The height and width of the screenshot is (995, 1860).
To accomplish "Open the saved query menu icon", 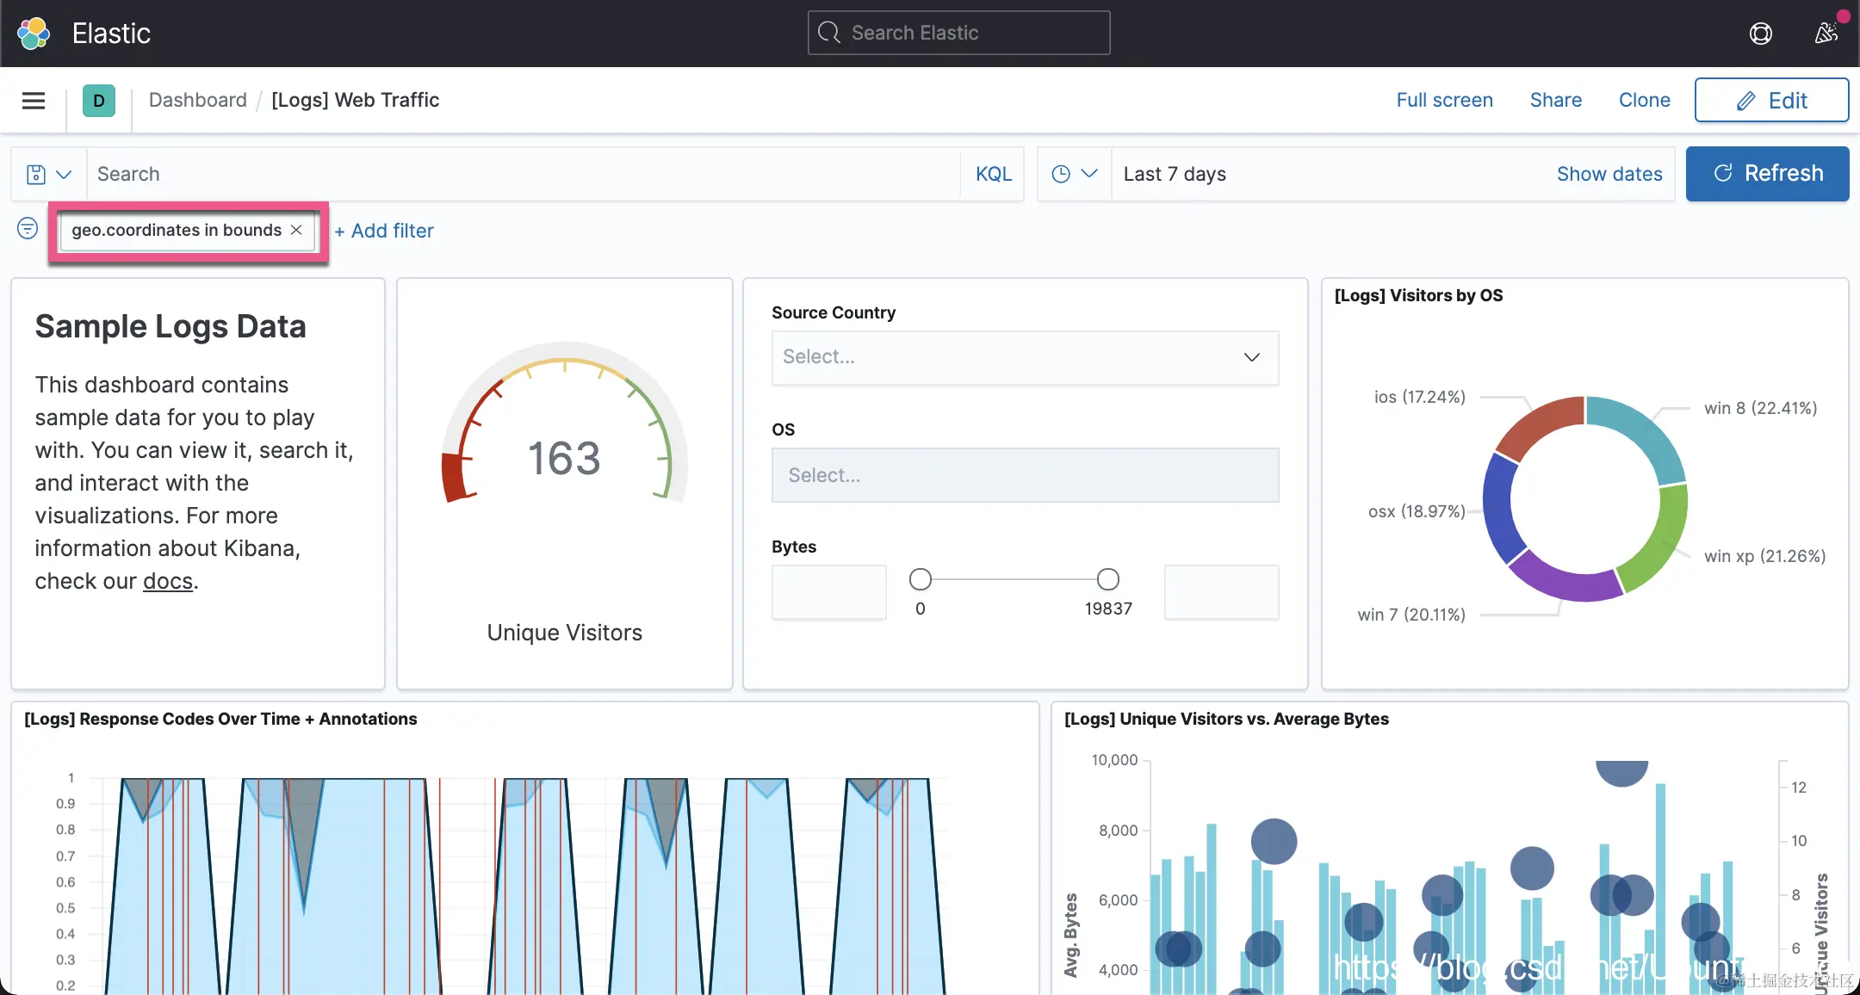I will point(48,174).
